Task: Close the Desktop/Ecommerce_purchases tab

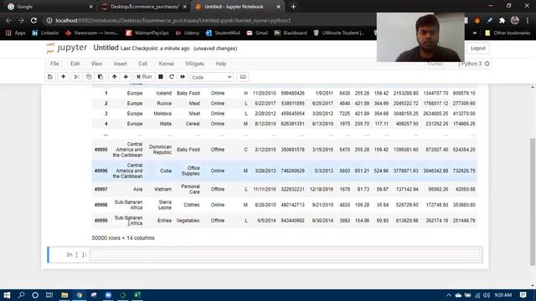Action: pos(184,7)
